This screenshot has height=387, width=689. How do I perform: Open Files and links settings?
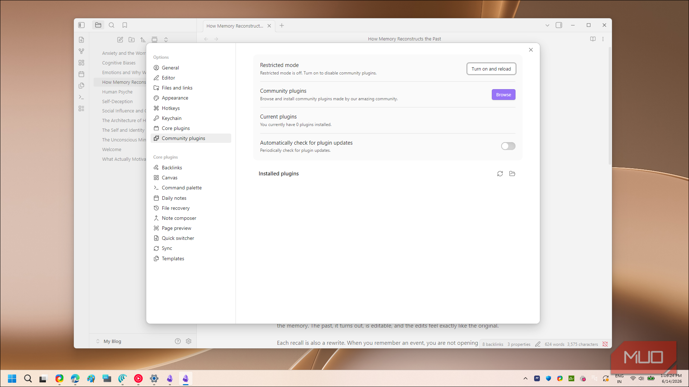tap(191, 88)
